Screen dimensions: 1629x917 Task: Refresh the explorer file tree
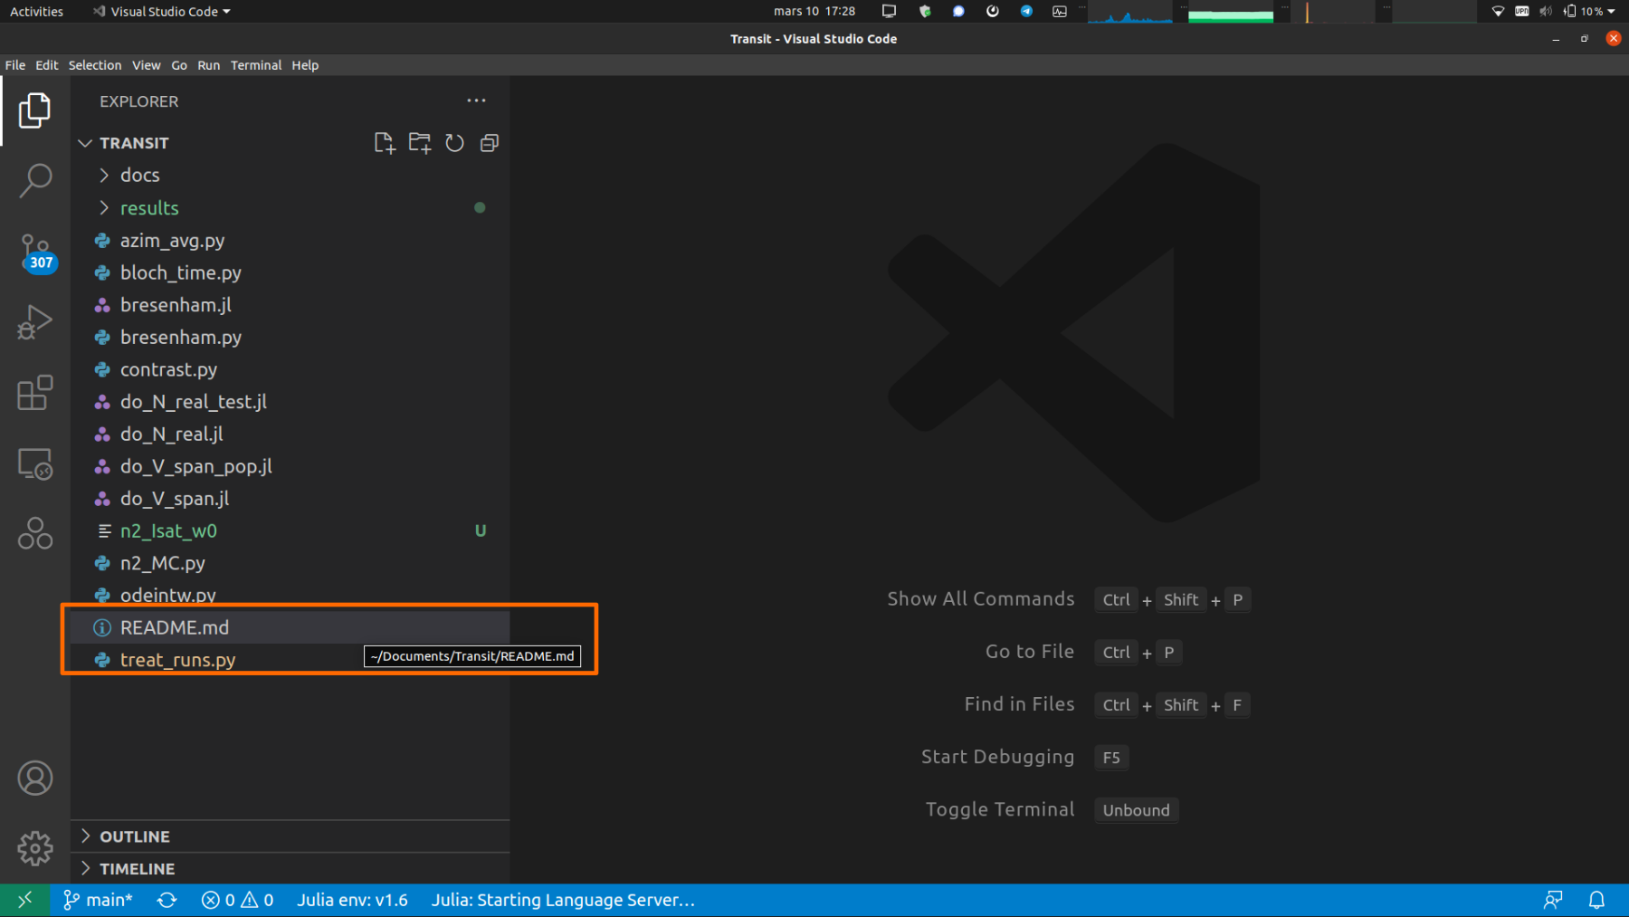454,143
